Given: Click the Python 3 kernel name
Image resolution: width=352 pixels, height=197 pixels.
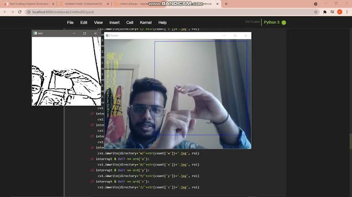Looking at the screenshot, I should tap(272, 22).
